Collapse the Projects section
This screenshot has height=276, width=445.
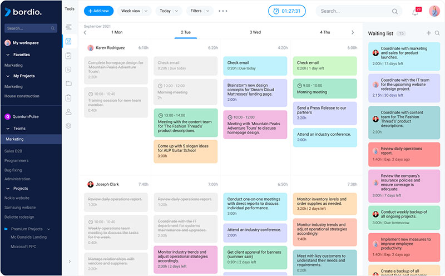click(8, 189)
